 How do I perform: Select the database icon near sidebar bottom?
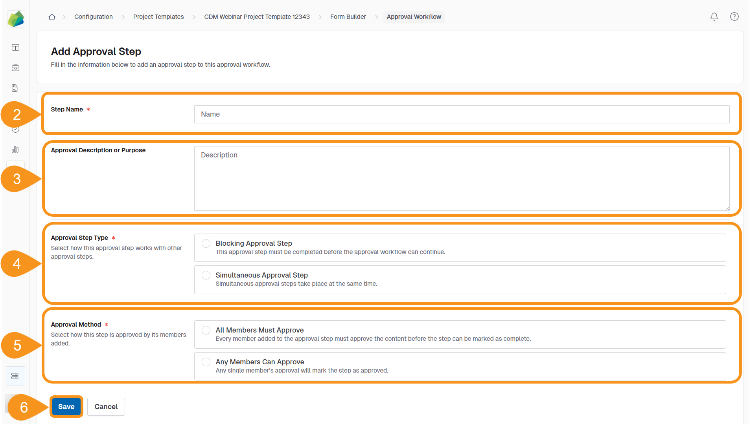pyautogui.click(x=15, y=376)
